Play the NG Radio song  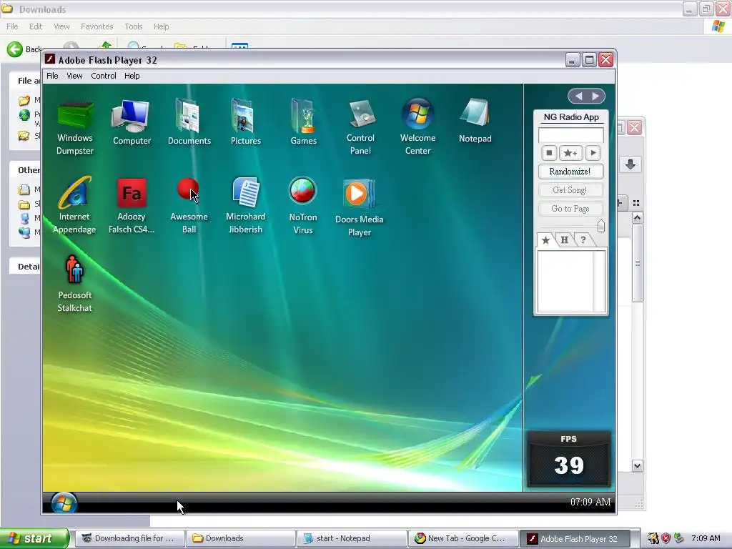(593, 153)
